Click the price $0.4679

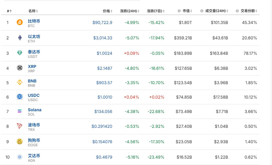click(x=104, y=157)
